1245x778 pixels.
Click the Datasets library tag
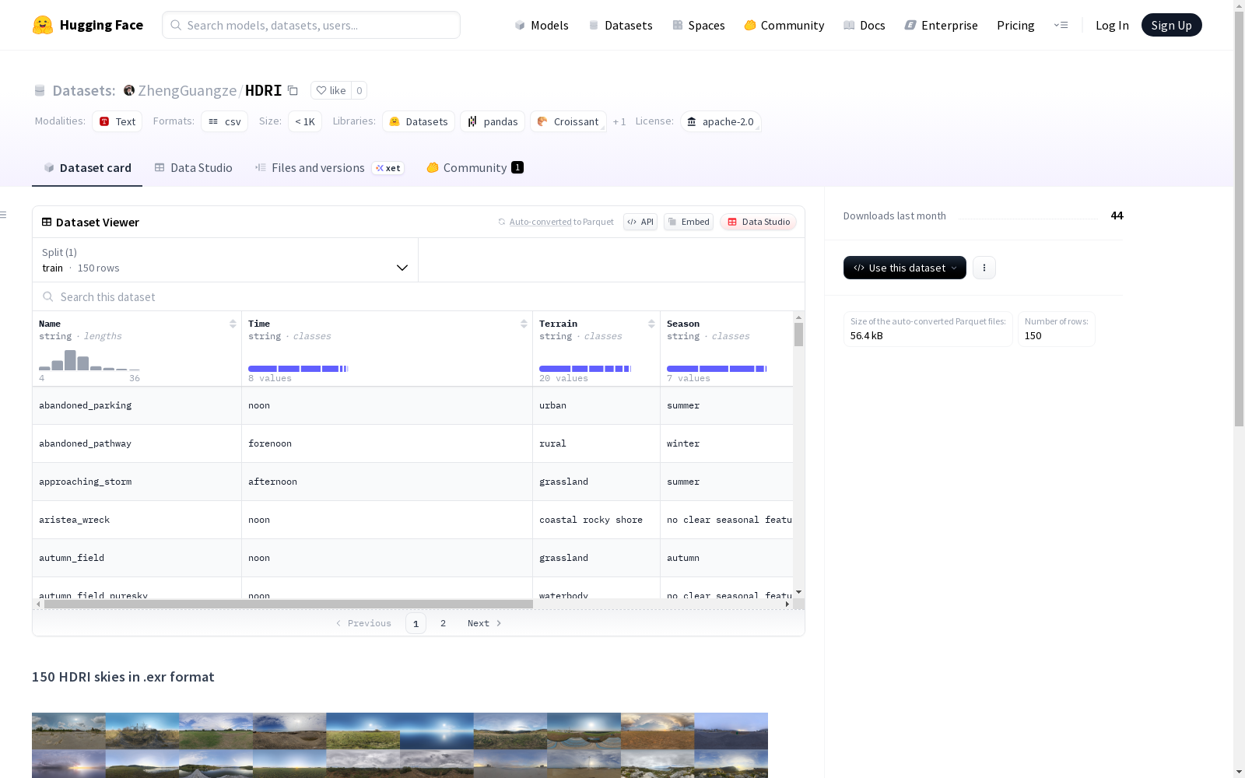[419, 121]
